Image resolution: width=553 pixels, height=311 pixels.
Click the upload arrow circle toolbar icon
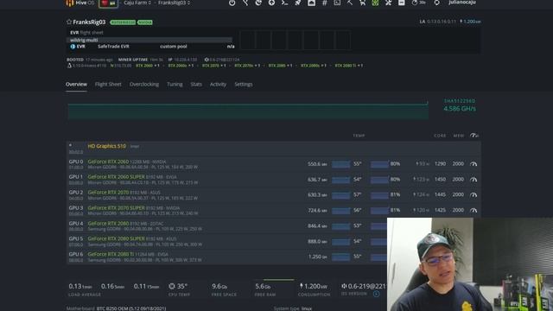271,3
